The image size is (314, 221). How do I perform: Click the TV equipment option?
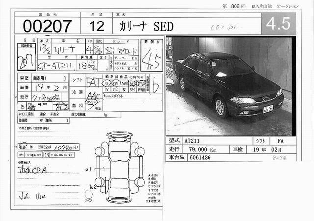click(107, 89)
